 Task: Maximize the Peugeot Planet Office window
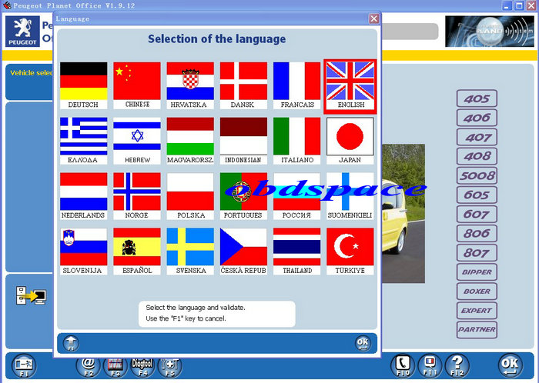(x=519, y=6)
